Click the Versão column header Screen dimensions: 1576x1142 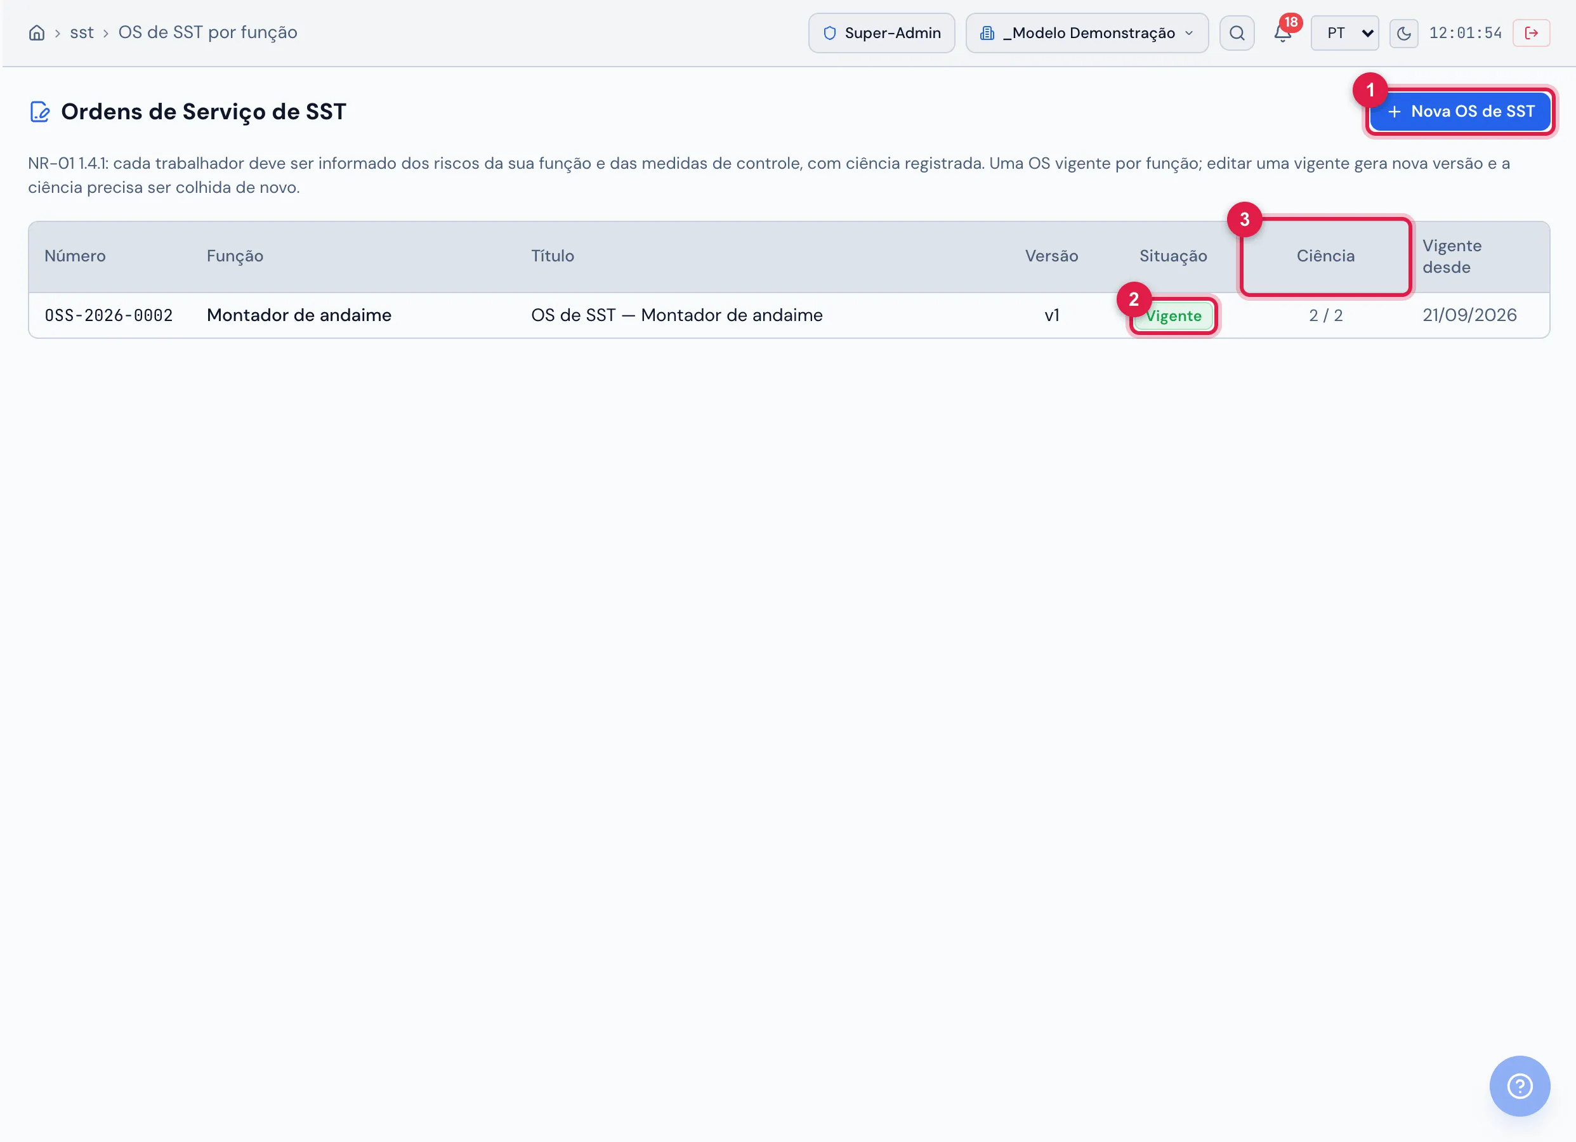(x=1051, y=256)
